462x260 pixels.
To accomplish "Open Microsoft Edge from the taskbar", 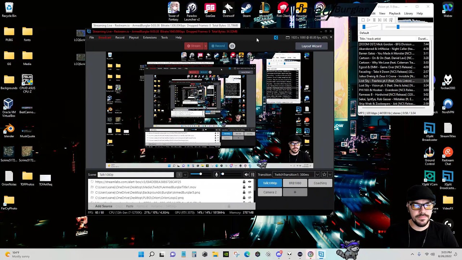I will click(247, 255).
